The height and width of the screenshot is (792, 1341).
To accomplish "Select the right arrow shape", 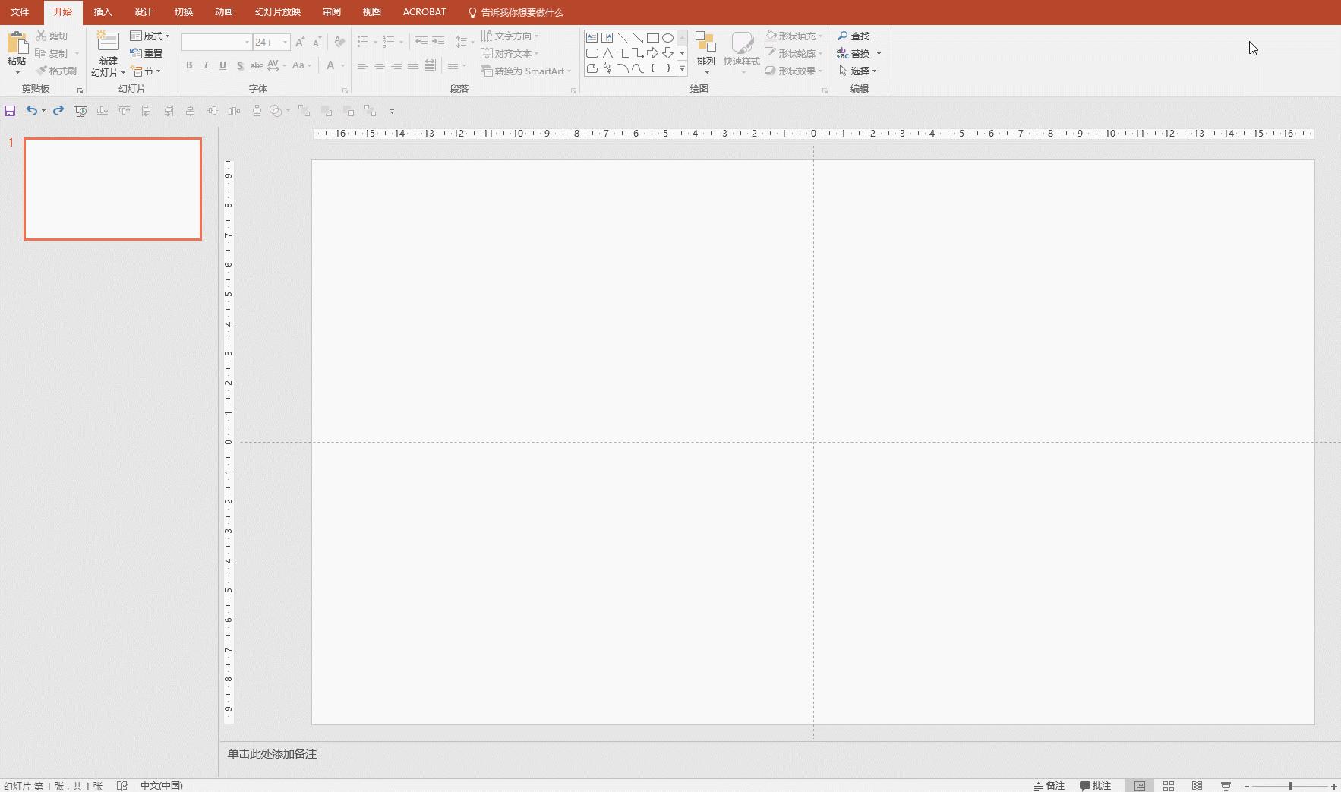I will 652,53.
